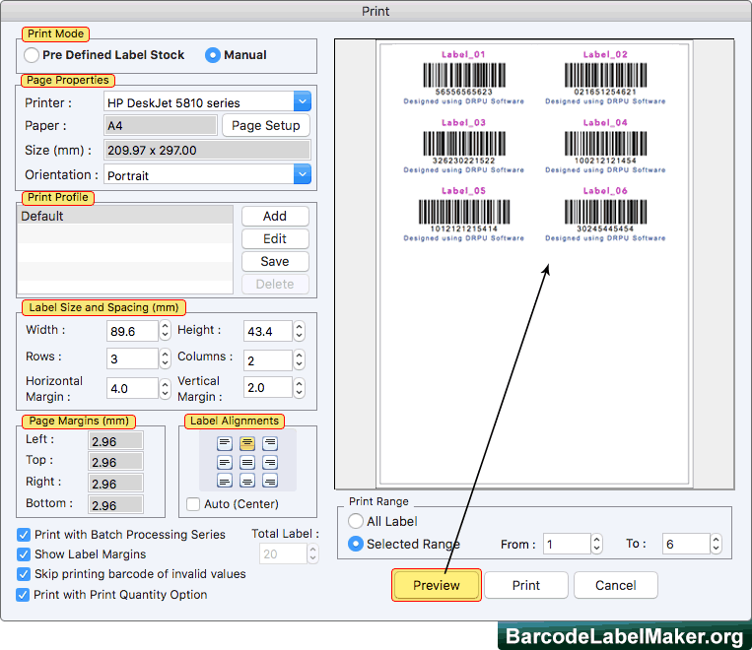Viewport: 752px width, 650px height.
Task: Click the Top page margin field
Action: (115, 462)
